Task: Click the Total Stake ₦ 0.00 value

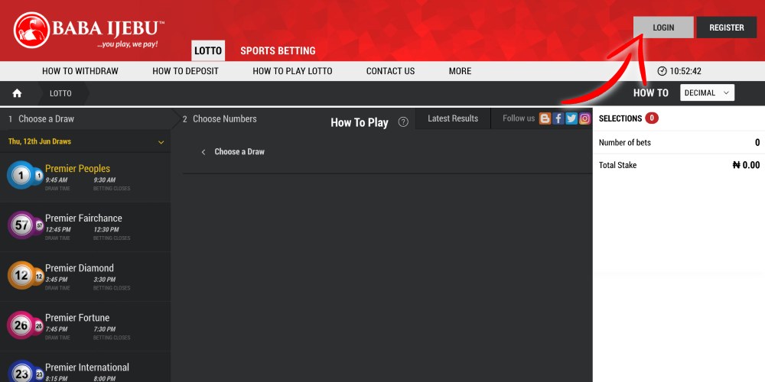Action: 746,165
